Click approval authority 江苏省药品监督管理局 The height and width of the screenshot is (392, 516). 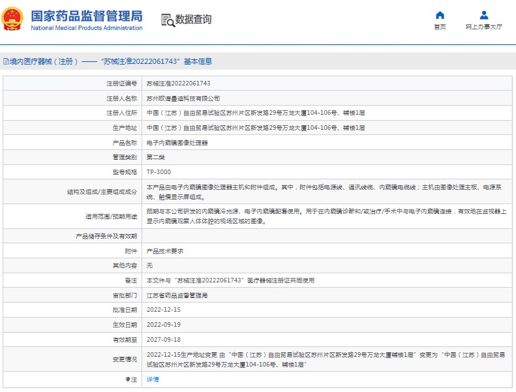click(177, 295)
